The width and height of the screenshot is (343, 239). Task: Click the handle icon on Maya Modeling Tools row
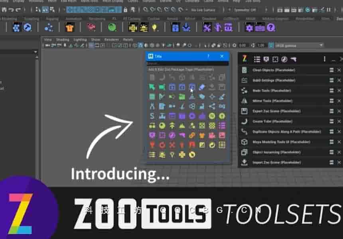point(331,142)
